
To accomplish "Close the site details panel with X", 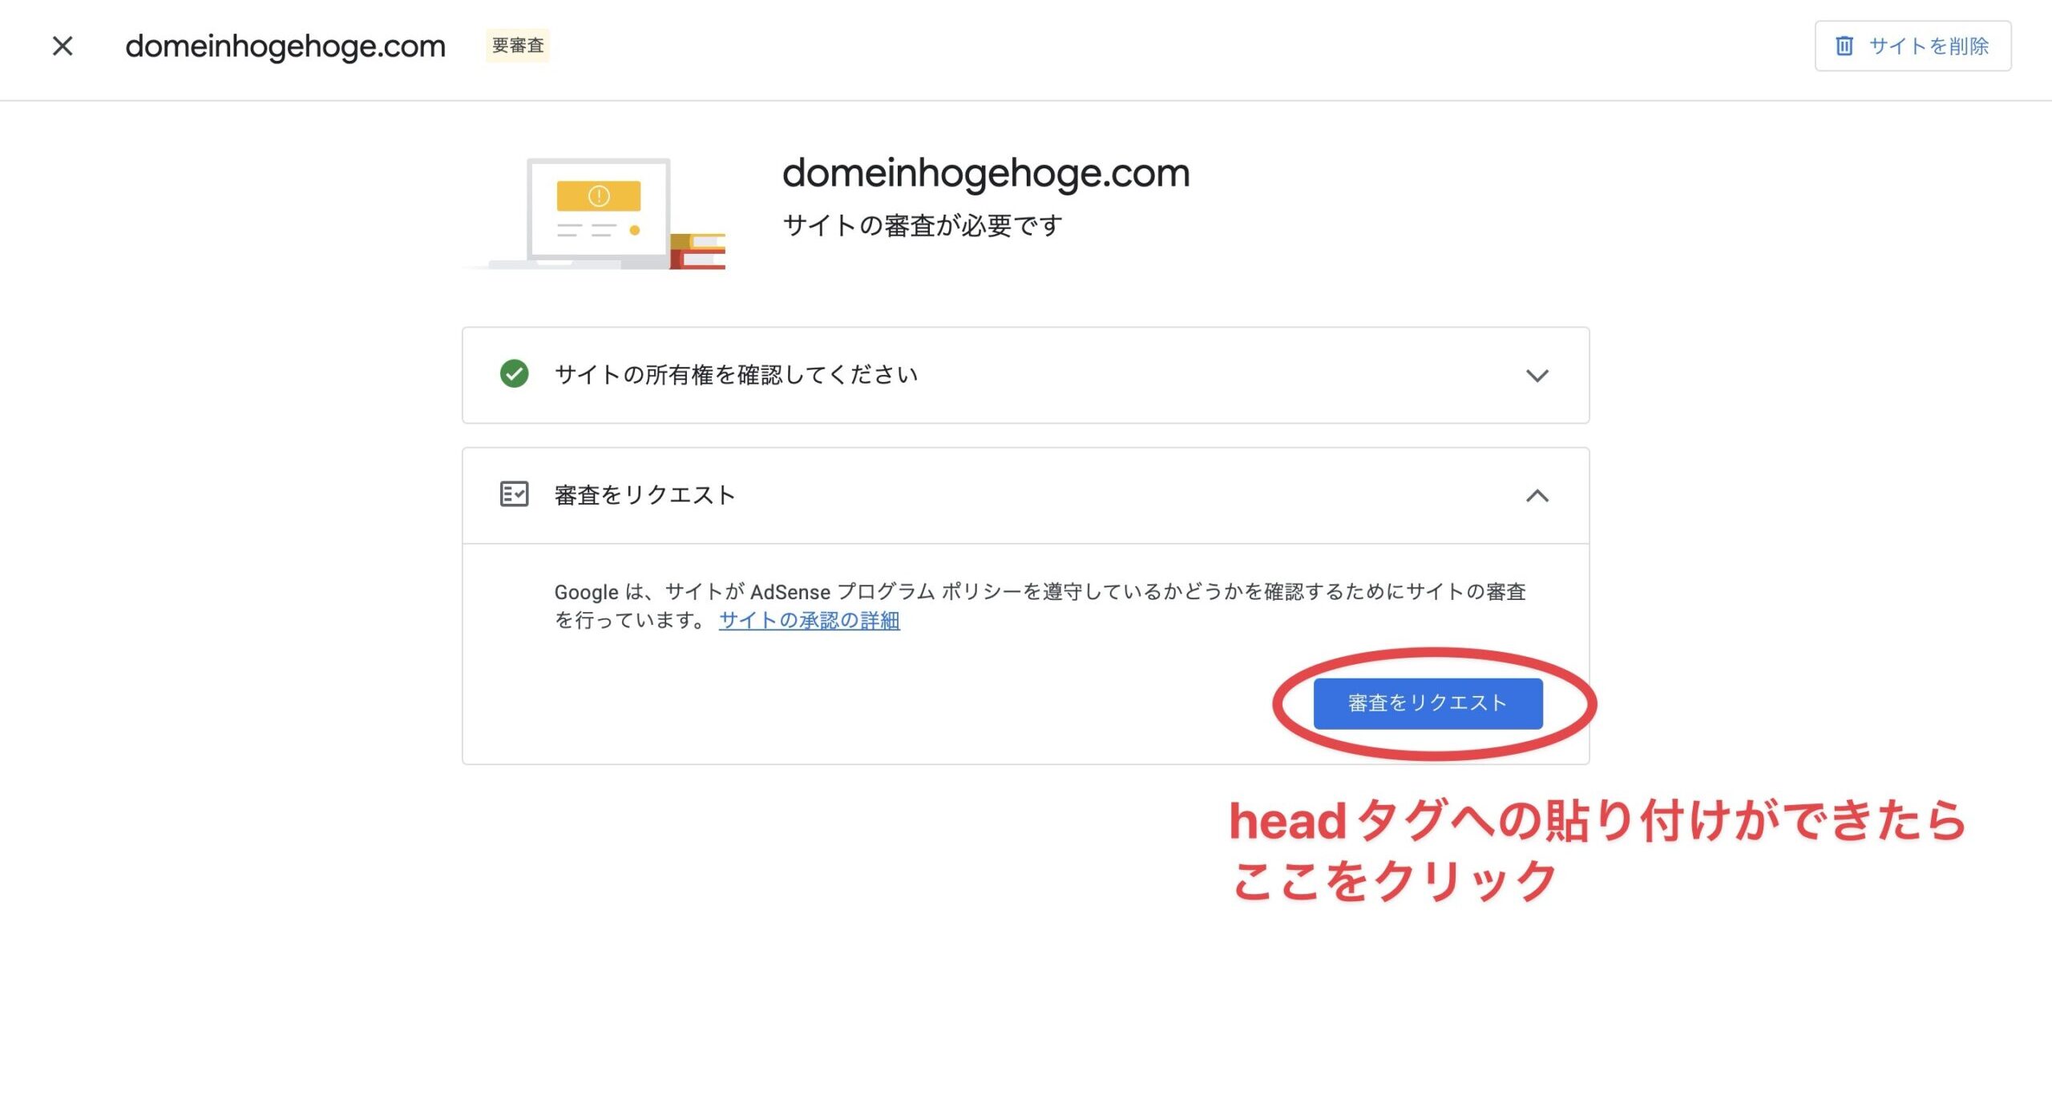I will click(63, 46).
